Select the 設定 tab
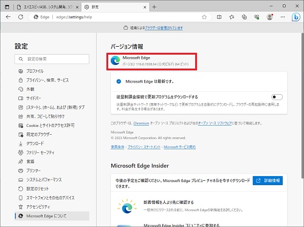This screenshot has height=227, width=304. coord(115,7)
